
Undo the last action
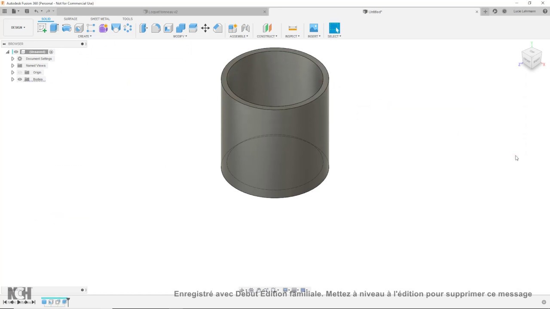point(37,11)
